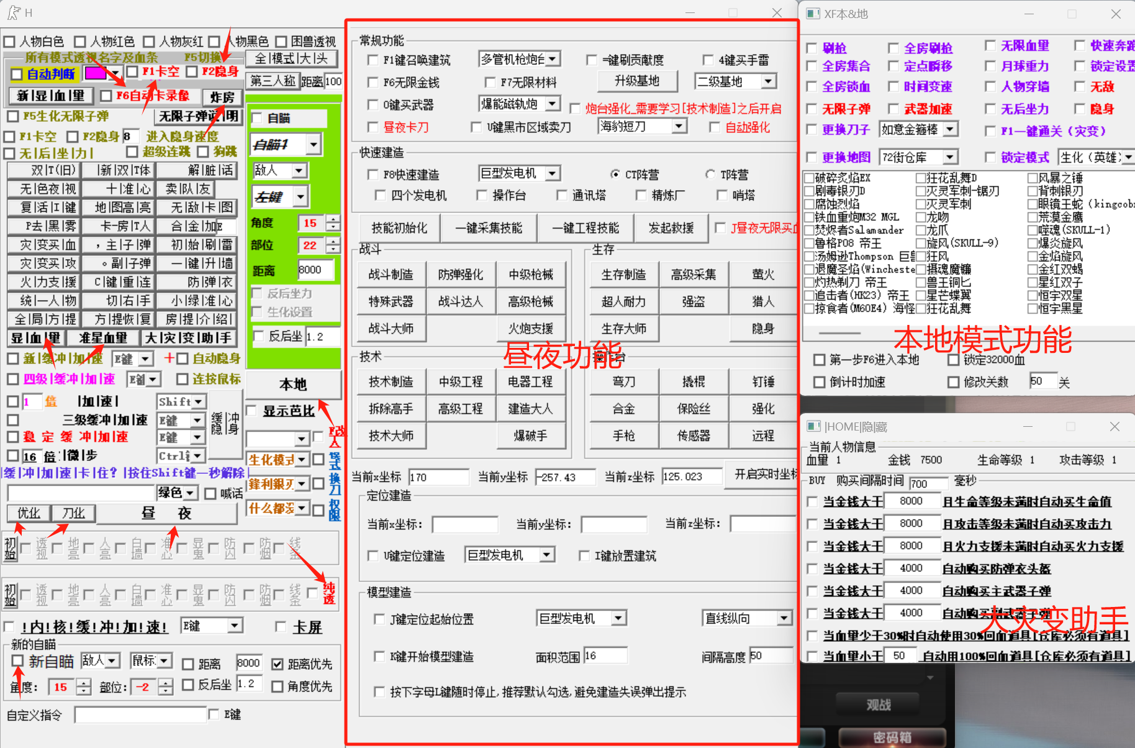
Task: Increase the 角度 value with up arrow
Action: [x=333, y=219]
